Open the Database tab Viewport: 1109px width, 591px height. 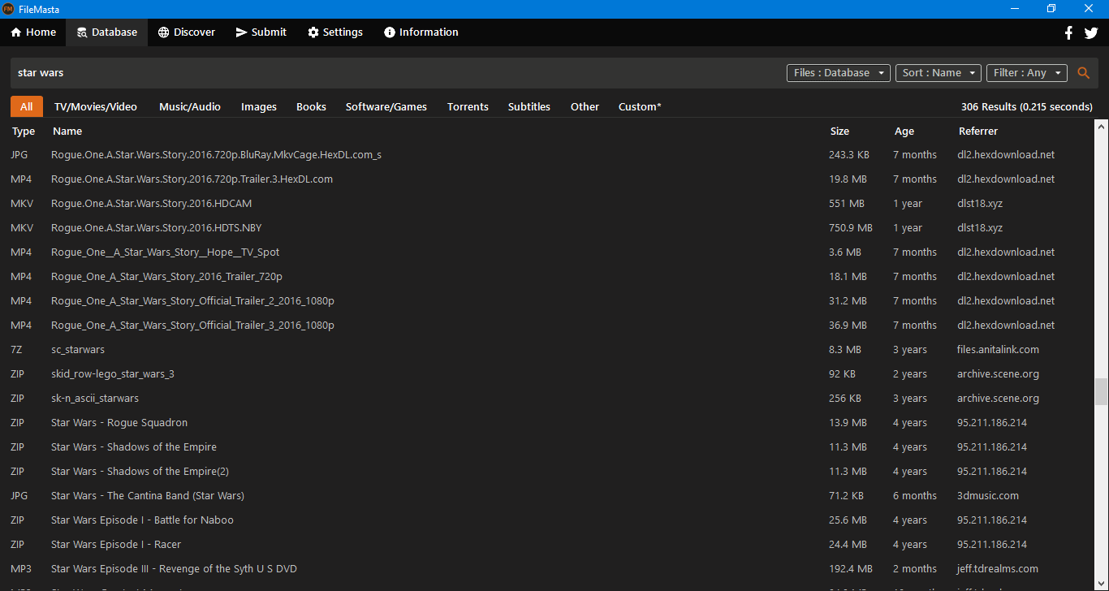[107, 32]
